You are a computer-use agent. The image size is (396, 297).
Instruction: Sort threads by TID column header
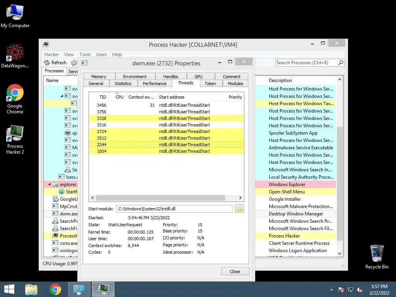coord(99,97)
